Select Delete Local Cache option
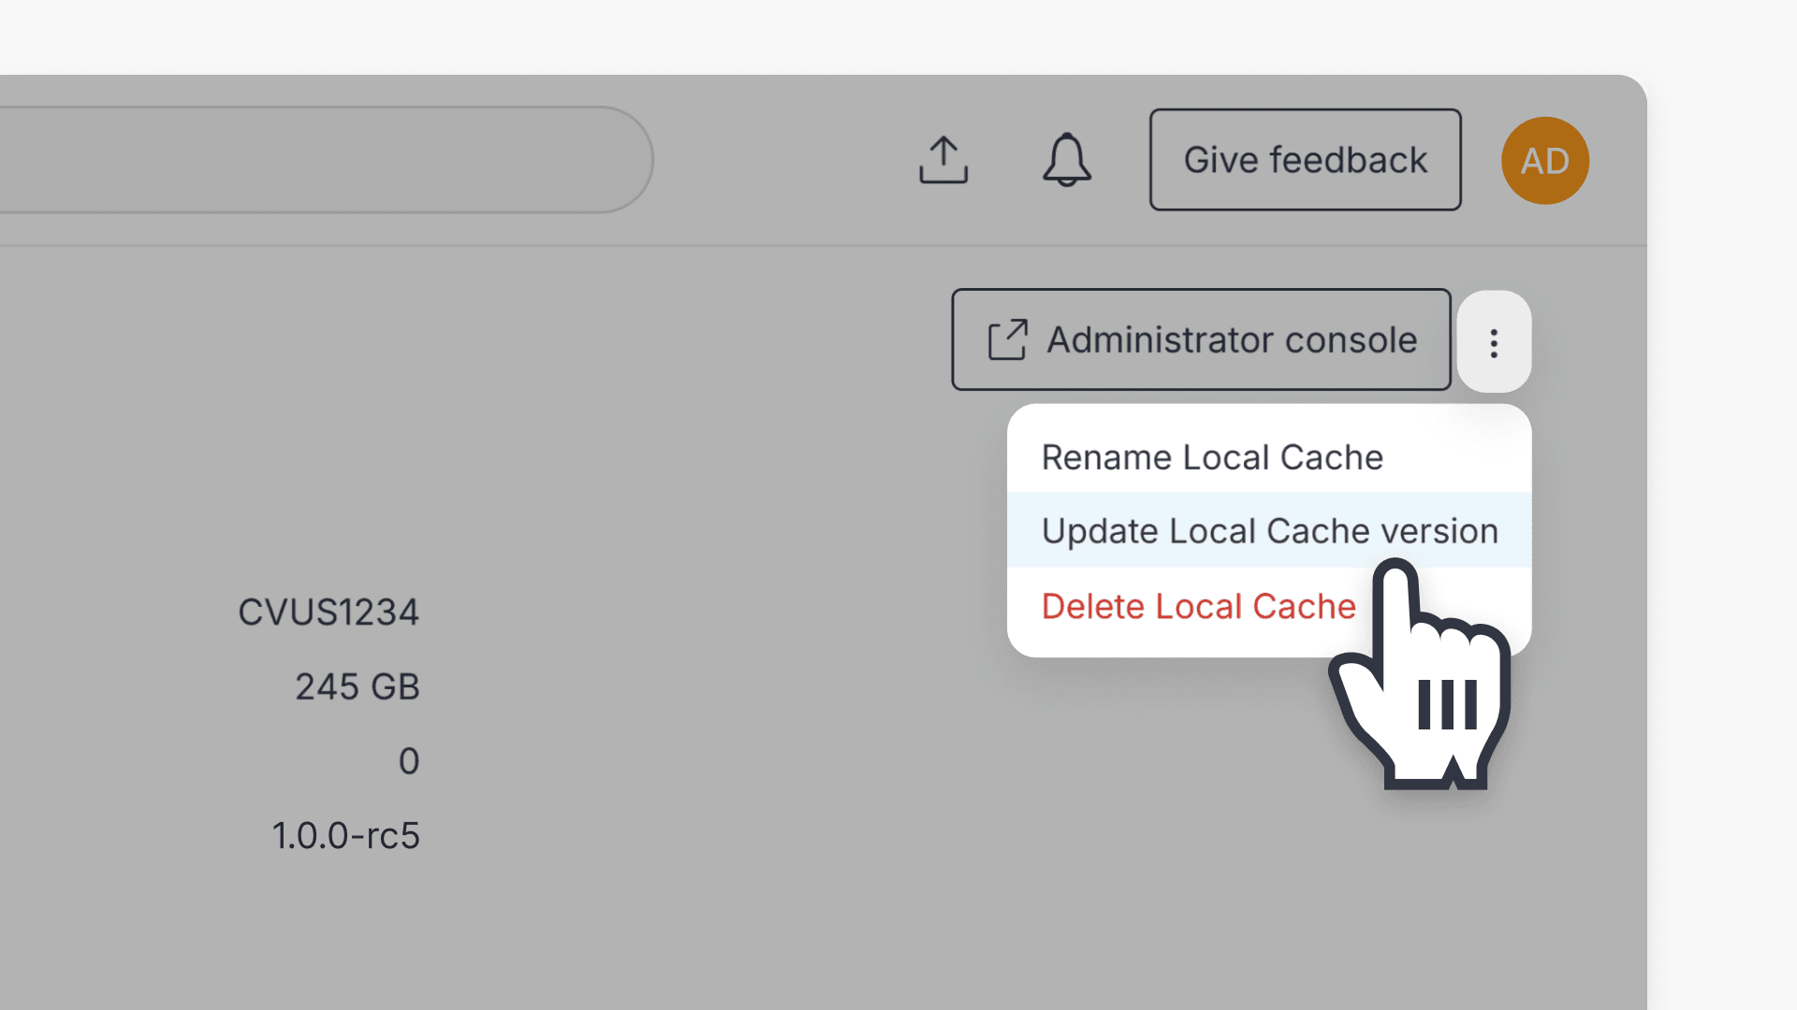This screenshot has width=1797, height=1010. [1198, 606]
